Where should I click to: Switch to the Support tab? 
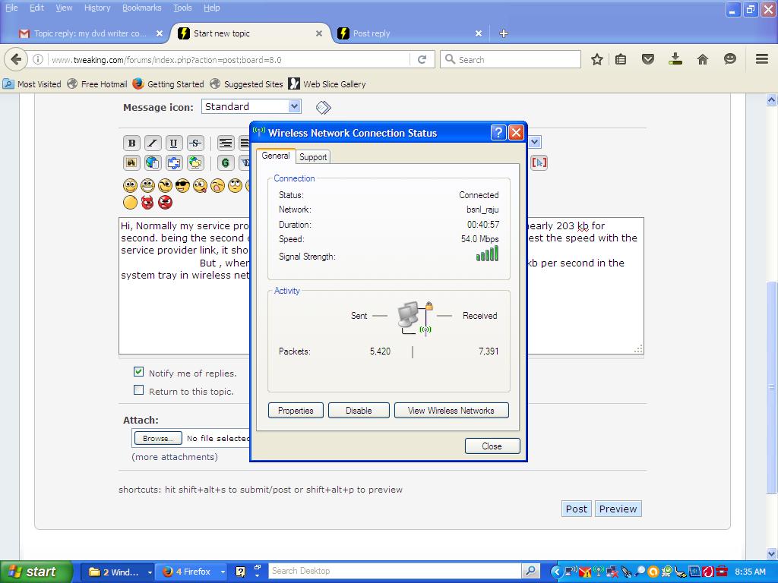click(x=313, y=157)
